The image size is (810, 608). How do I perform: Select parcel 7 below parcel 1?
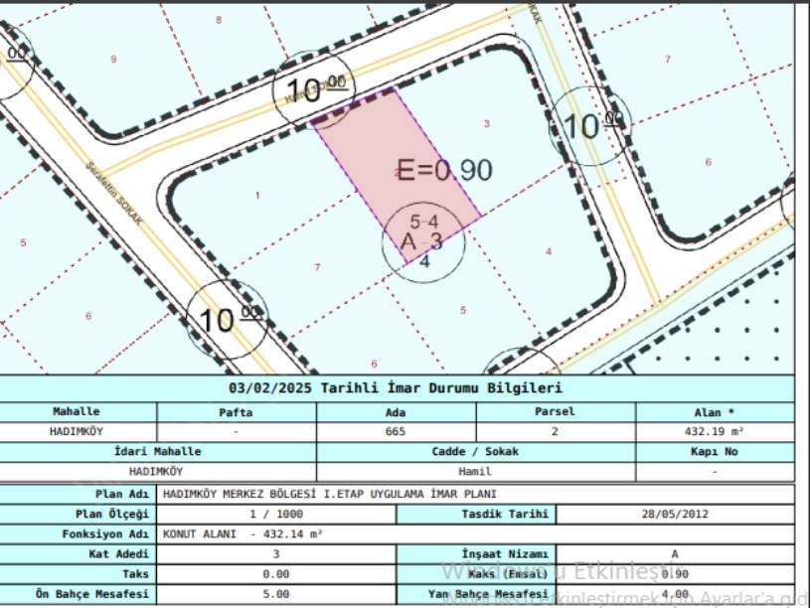click(317, 267)
